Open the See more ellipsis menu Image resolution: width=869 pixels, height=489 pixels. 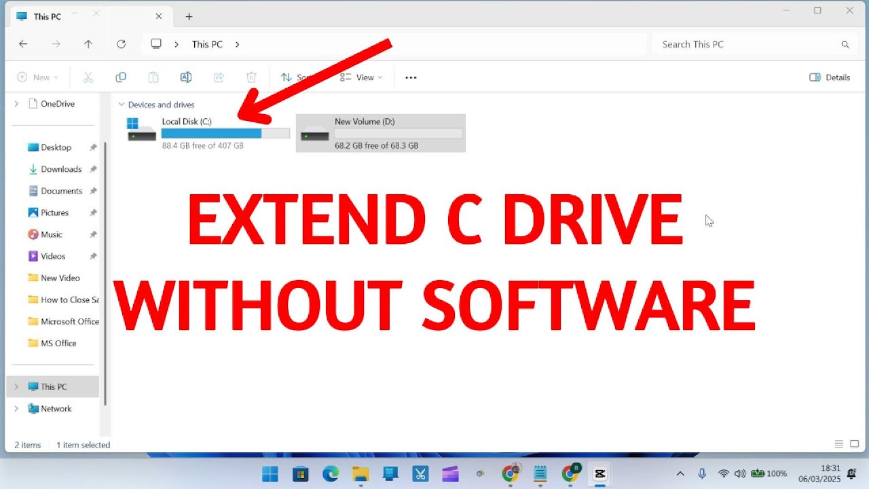tap(411, 77)
